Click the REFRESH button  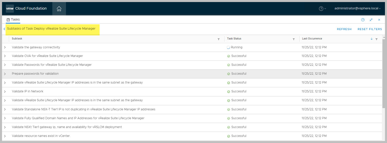pos(344,29)
